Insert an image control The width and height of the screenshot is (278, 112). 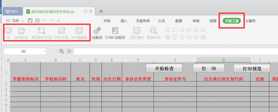196,37
